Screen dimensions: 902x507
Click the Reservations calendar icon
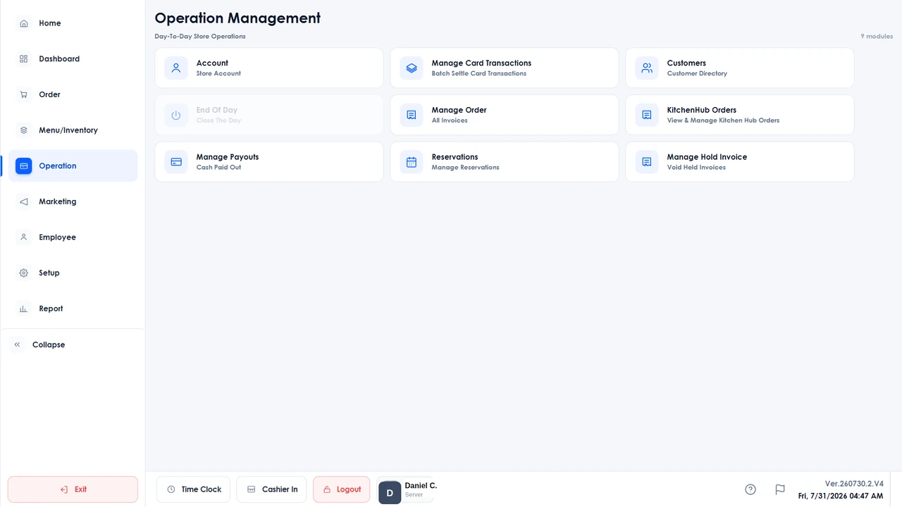pos(412,162)
